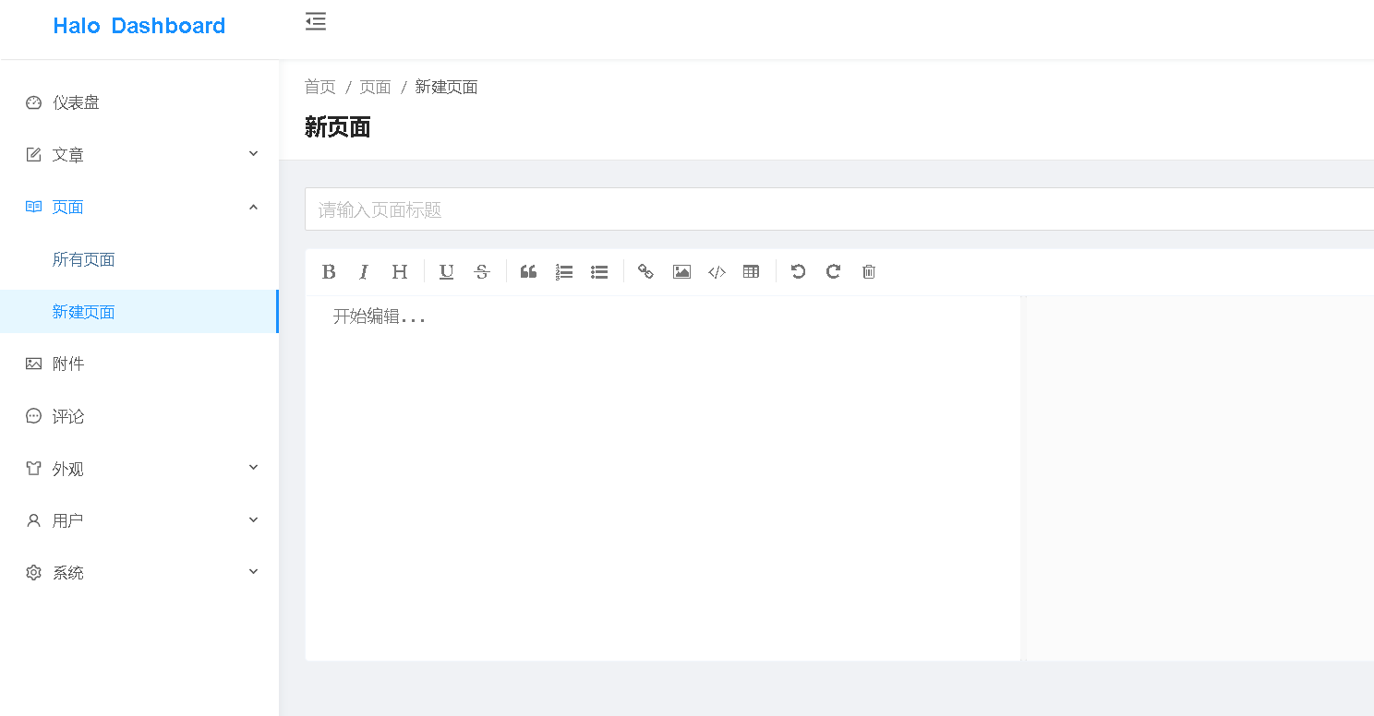Apply strikethrough formatting
Viewport: 1374px width, 716px height.
click(x=482, y=271)
